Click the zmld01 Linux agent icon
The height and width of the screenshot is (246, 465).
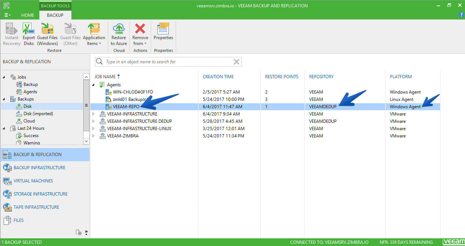pyautogui.click(x=108, y=99)
